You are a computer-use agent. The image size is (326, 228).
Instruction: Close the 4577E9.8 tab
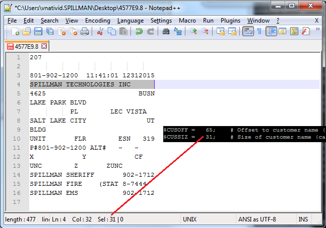coord(44,46)
